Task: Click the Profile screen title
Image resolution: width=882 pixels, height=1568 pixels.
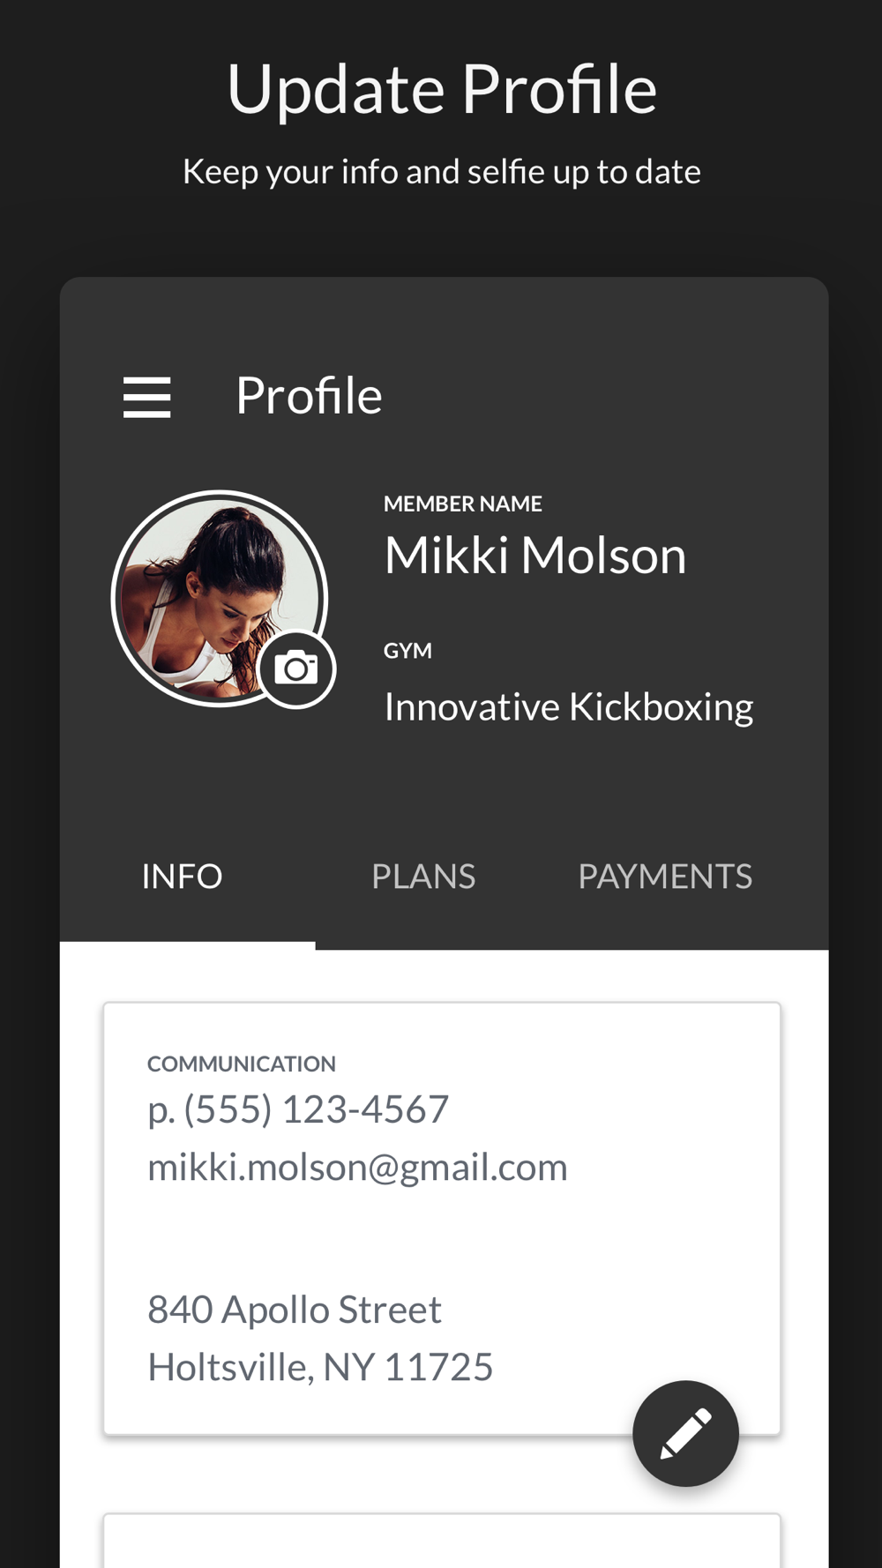Action: pos(309,396)
